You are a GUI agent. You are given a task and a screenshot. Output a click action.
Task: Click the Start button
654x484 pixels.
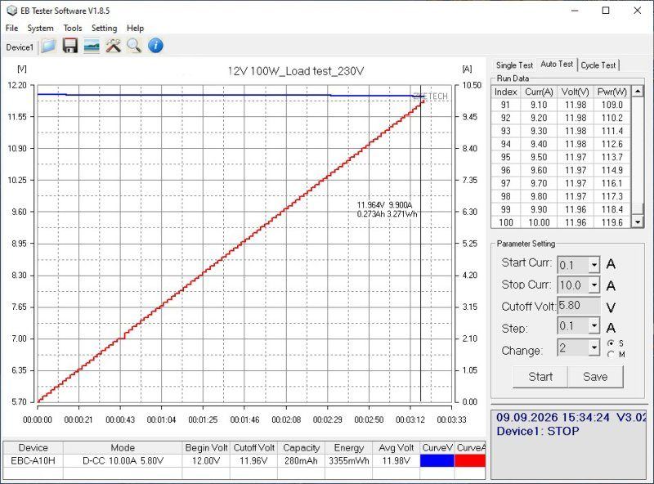(x=540, y=377)
